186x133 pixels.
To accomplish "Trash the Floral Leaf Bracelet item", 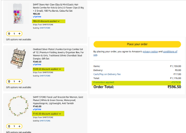I will click(x=9, y=126).
